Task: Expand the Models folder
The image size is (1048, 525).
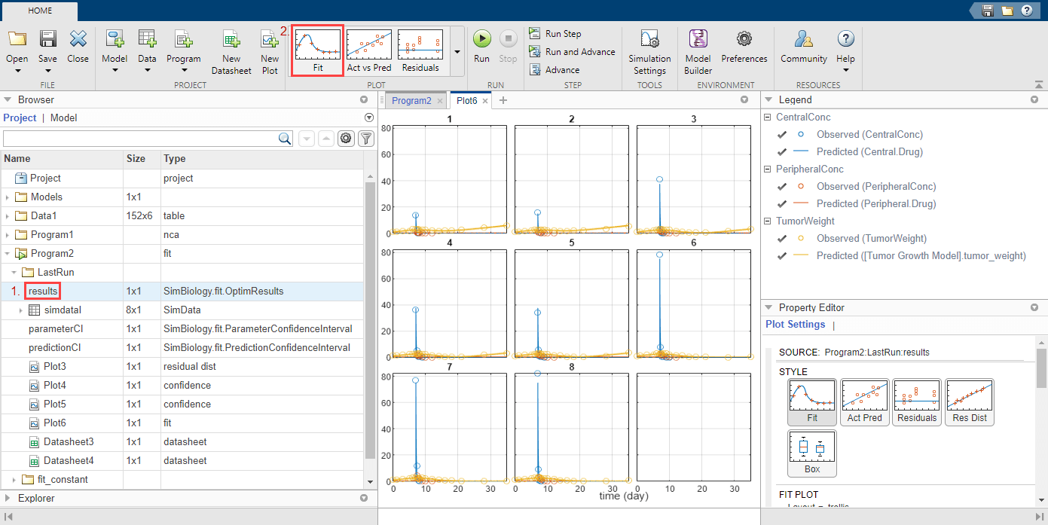Action: tap(8, 197)
